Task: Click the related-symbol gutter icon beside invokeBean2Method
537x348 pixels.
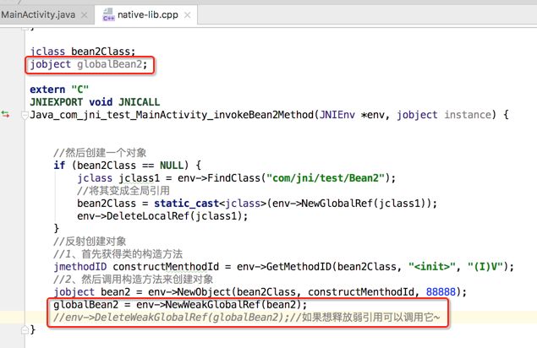Action: pyautogui.click(x=5, y=114)
